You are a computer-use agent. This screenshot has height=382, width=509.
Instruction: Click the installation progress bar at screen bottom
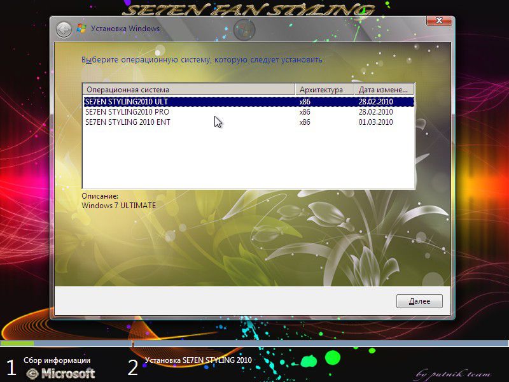click(x=254, y=344)
